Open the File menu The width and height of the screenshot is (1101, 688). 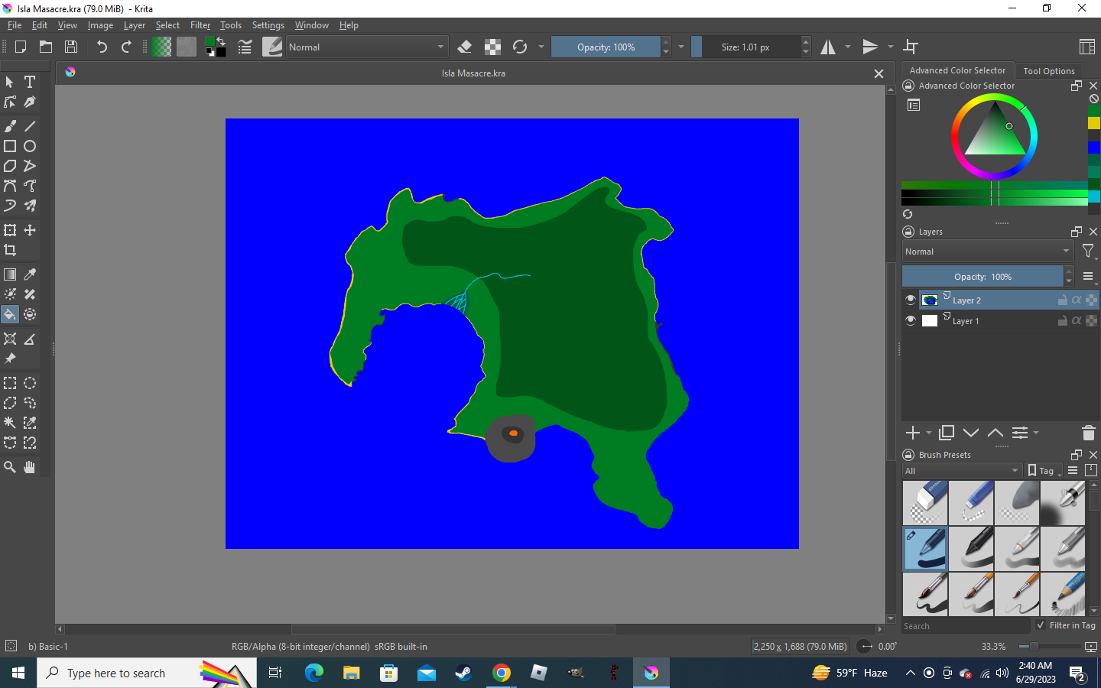click(15, 25)
